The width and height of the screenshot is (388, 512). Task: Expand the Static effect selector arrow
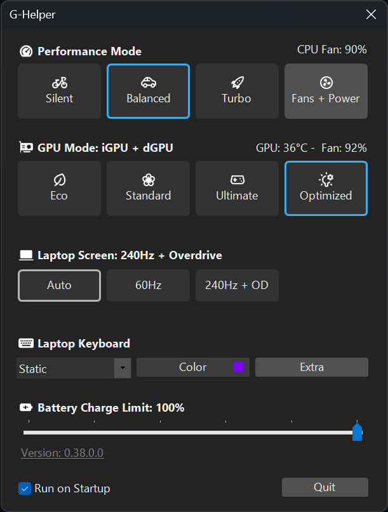coord(122,367)
